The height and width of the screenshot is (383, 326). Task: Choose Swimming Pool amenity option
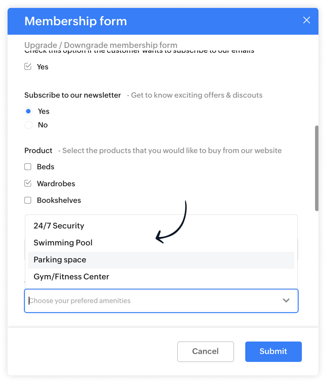click(63, 243)
